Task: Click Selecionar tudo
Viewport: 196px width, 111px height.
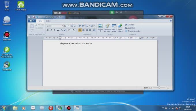Action: click(x=132, y=31)
